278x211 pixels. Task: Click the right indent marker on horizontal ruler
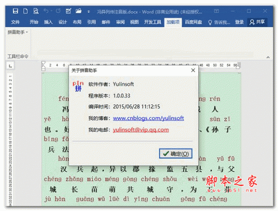pyautogui.click(x=238, y=67)
